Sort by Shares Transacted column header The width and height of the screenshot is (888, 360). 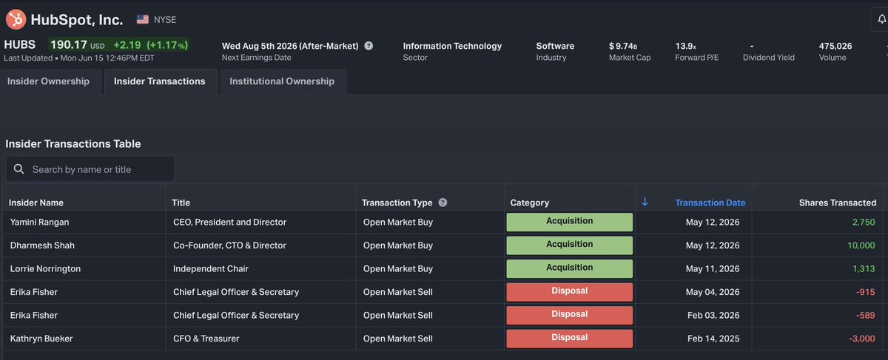point(837,203)
